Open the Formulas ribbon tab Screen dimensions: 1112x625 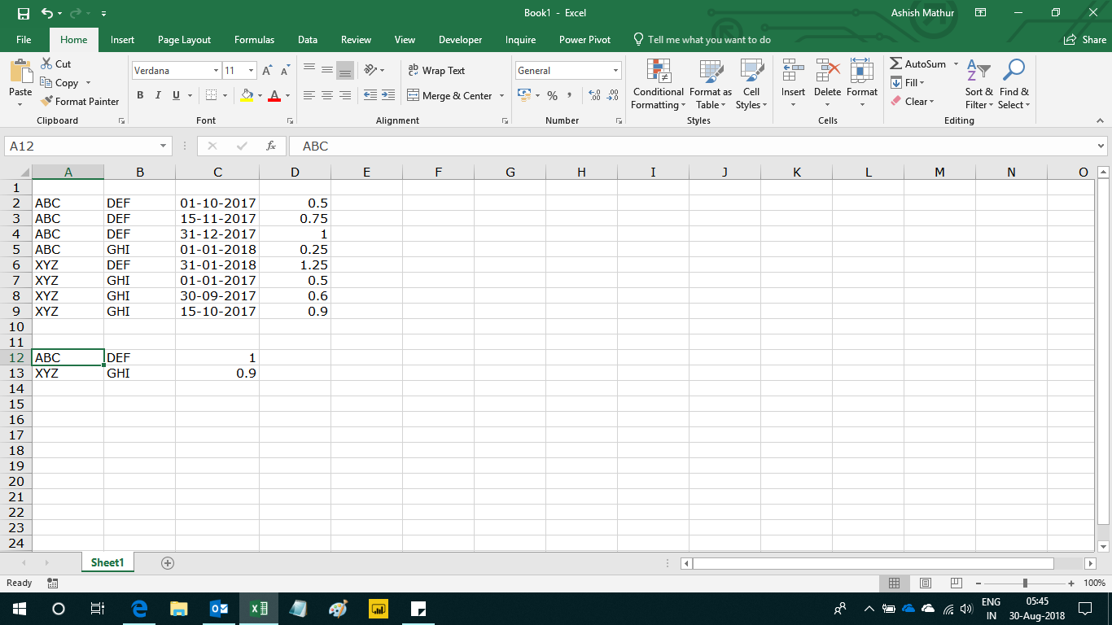[x=254, y=40]
